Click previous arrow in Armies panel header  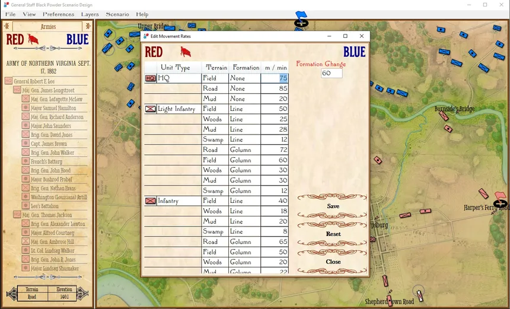pyautogui.click(x=7, y=26)
